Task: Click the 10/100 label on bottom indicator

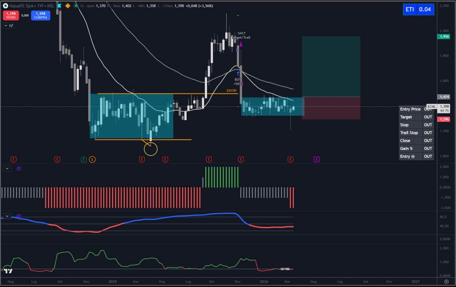Action: click(x=285, y=269)
